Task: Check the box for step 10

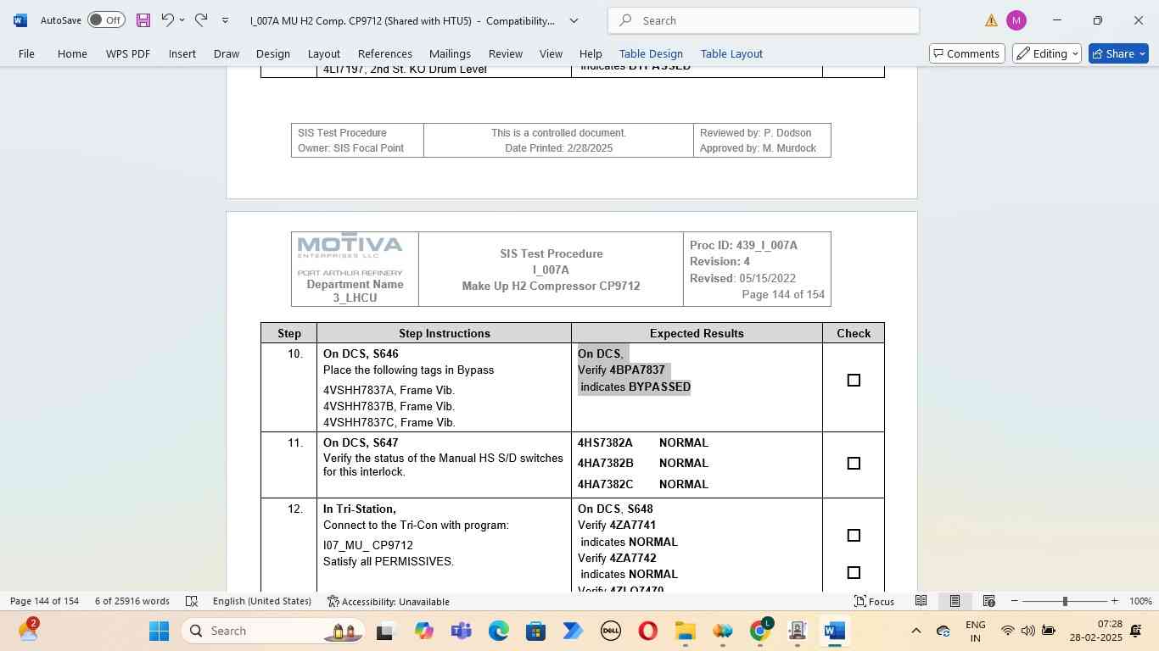Action: (x=854, y=381)
